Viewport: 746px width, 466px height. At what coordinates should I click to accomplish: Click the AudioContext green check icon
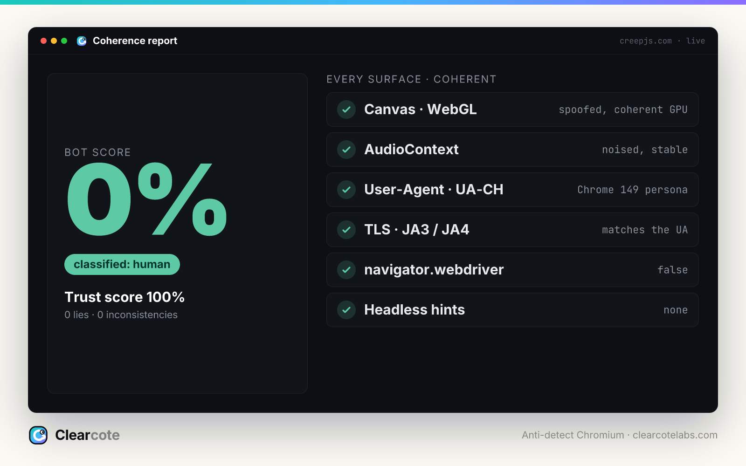pyautogui.click(x=346, y=150)
